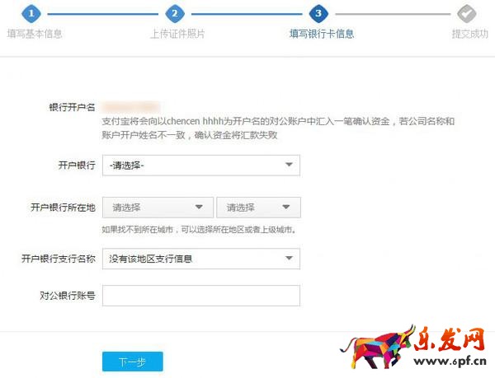The height and width of the screenshot is (378, 495).
Task: Click the www.6pf.cn website link
Action: [x=450, y=361]
